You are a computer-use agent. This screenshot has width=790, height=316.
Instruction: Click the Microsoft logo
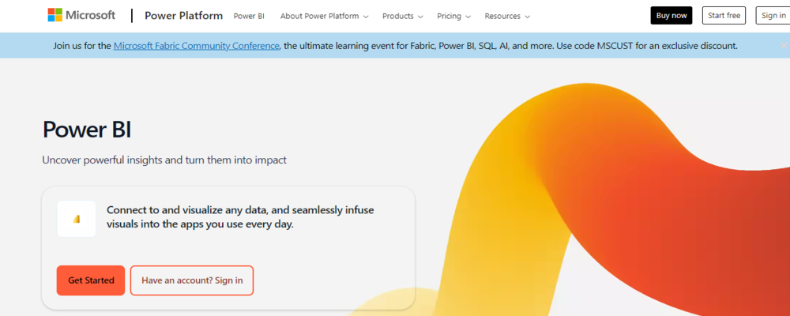(x=81, y=15)
